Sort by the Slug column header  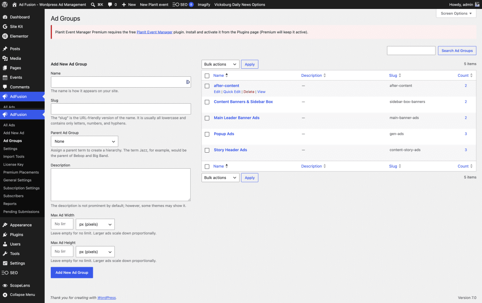coord(395,75)
